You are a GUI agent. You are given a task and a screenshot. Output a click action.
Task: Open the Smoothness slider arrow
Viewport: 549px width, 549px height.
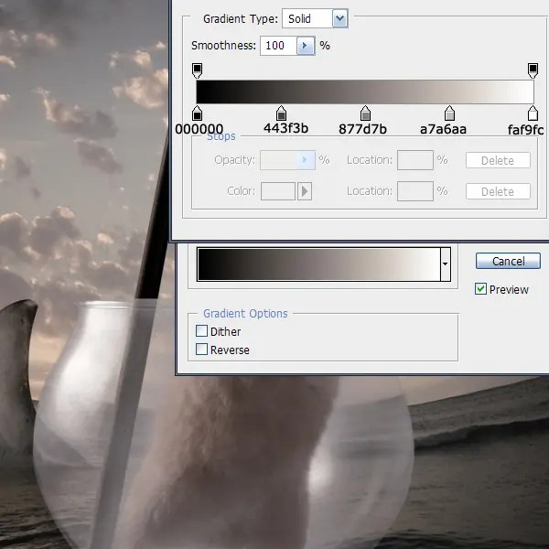click(x=306, y=46)
